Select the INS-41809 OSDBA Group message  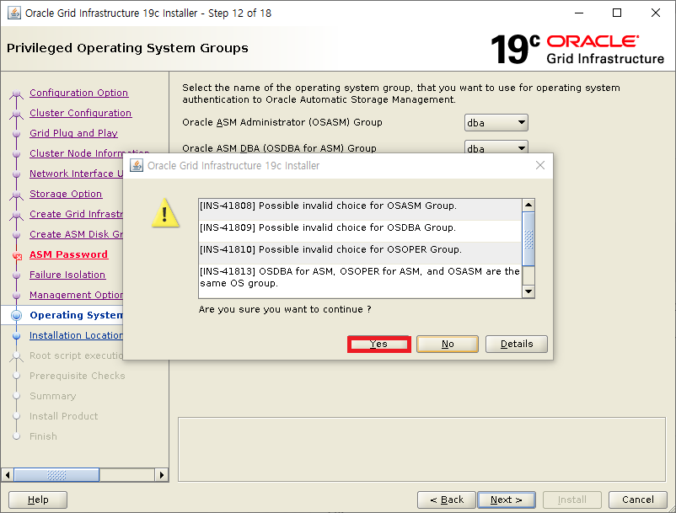[360, 232]
